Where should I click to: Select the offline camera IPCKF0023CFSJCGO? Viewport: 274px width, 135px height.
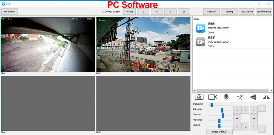[218, 42]
